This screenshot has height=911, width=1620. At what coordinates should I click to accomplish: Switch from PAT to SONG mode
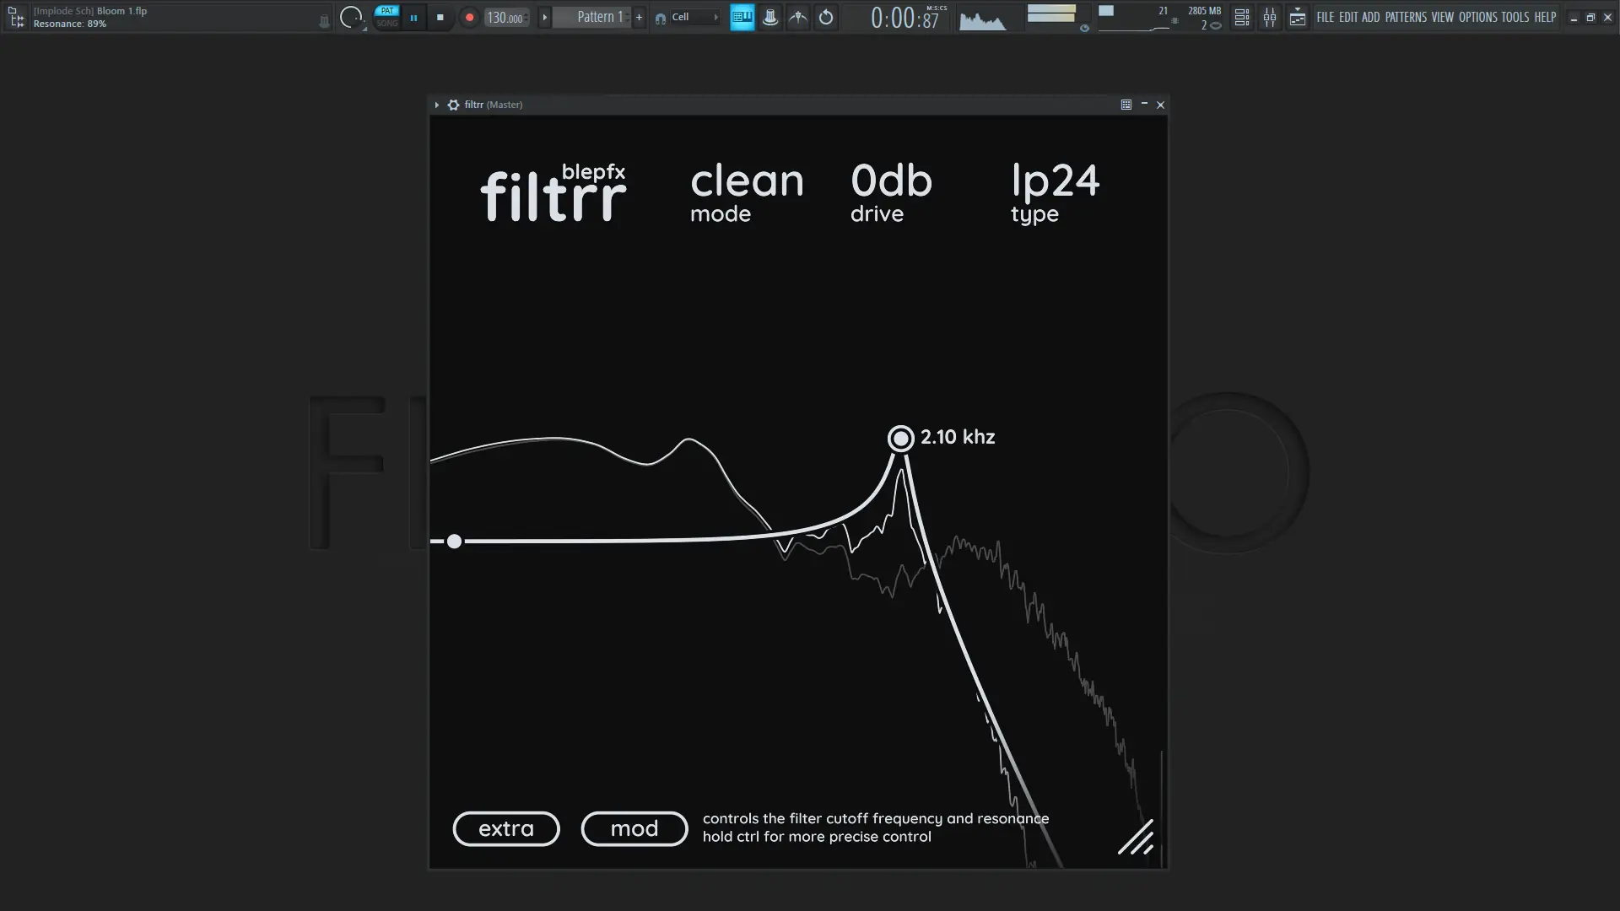386,24
